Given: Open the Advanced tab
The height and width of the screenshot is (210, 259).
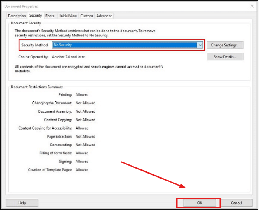Looking at the screenshot, I should [x=104, y=16].
